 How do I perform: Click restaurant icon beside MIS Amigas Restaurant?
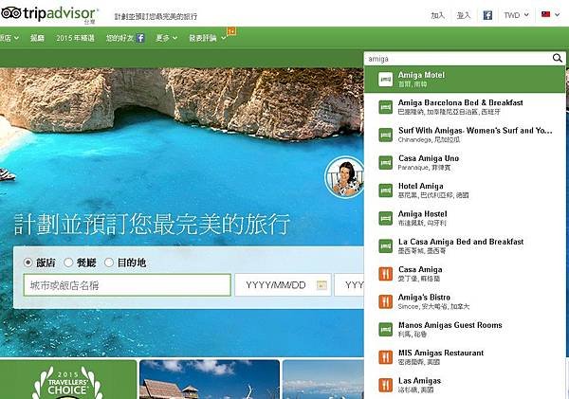385,357
